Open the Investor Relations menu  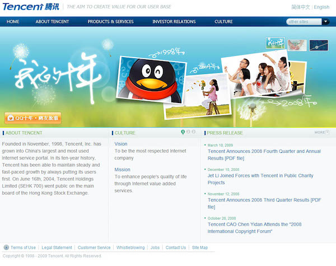(174, 22)
